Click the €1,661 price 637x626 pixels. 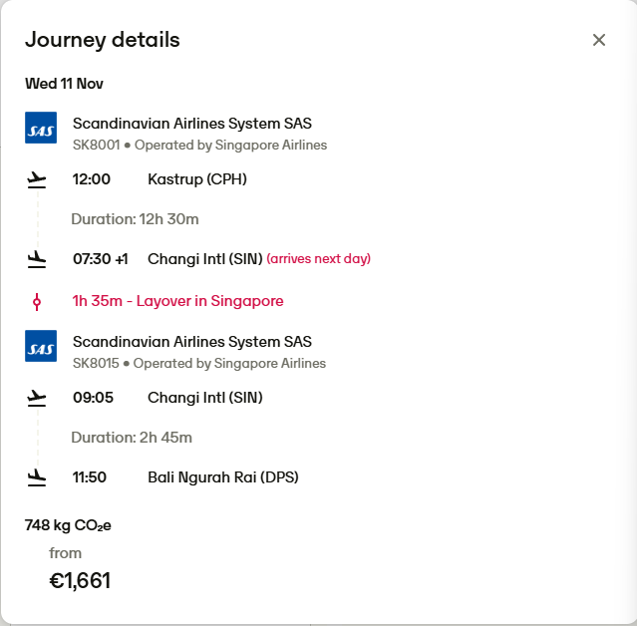point(80,580)
